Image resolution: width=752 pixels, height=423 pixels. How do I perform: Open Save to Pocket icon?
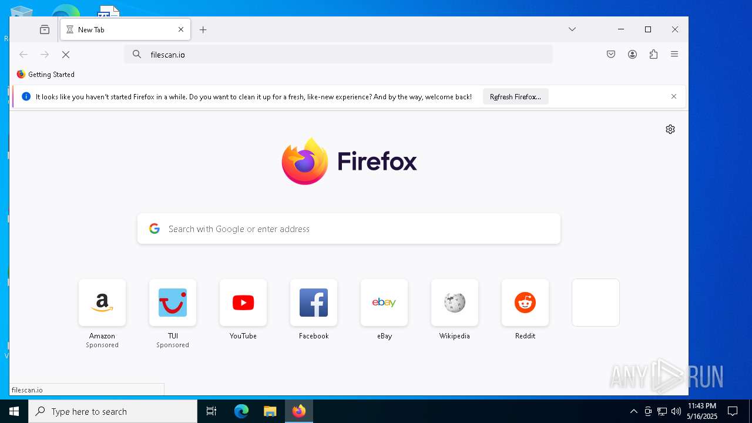(611, 54)
